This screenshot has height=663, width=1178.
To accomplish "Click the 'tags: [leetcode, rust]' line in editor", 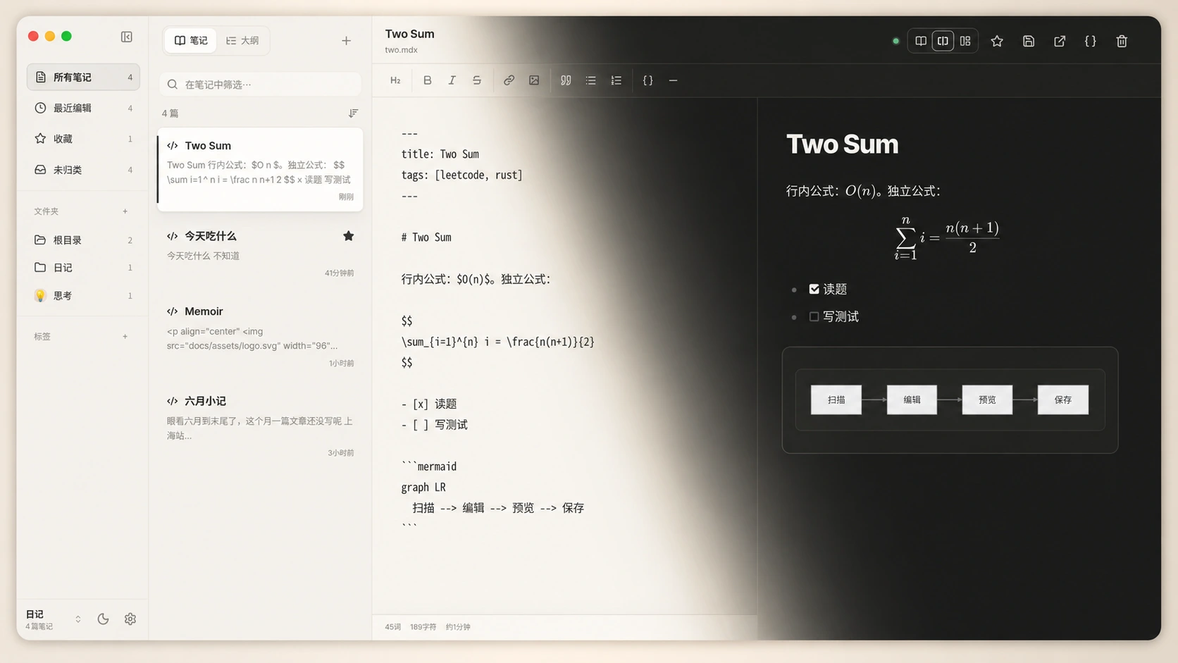I will (461, 175).
